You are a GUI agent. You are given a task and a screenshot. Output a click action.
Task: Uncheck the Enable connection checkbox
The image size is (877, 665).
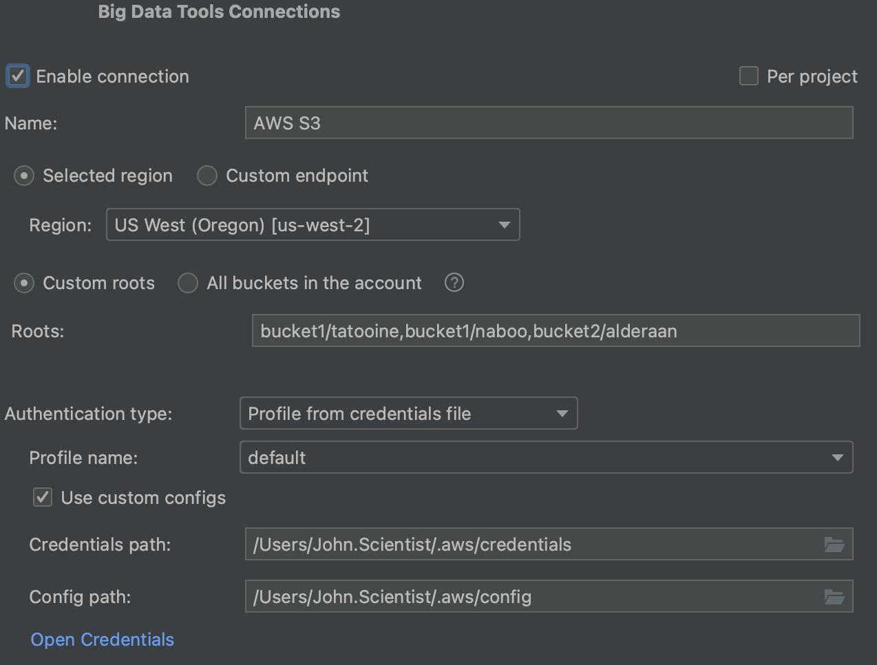18,76
